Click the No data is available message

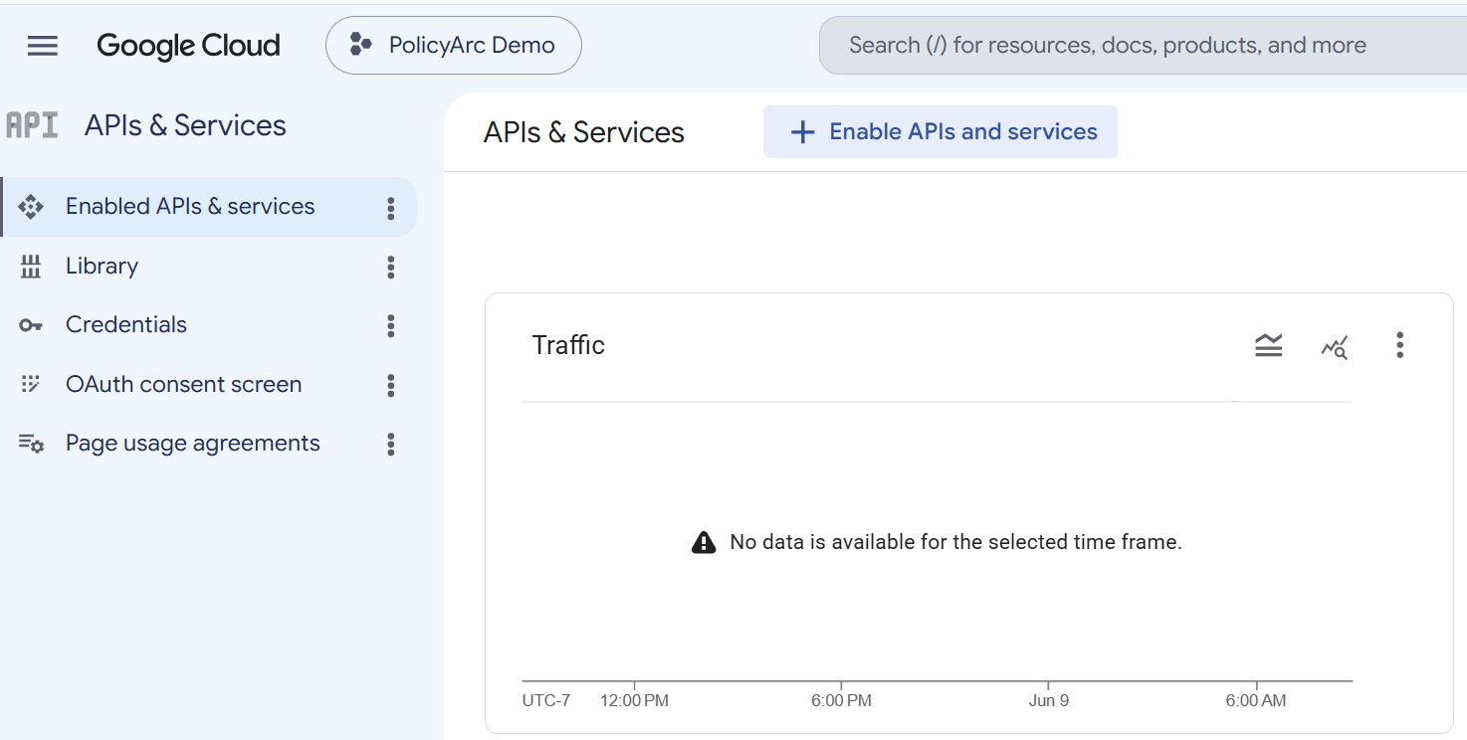(955, 542)
